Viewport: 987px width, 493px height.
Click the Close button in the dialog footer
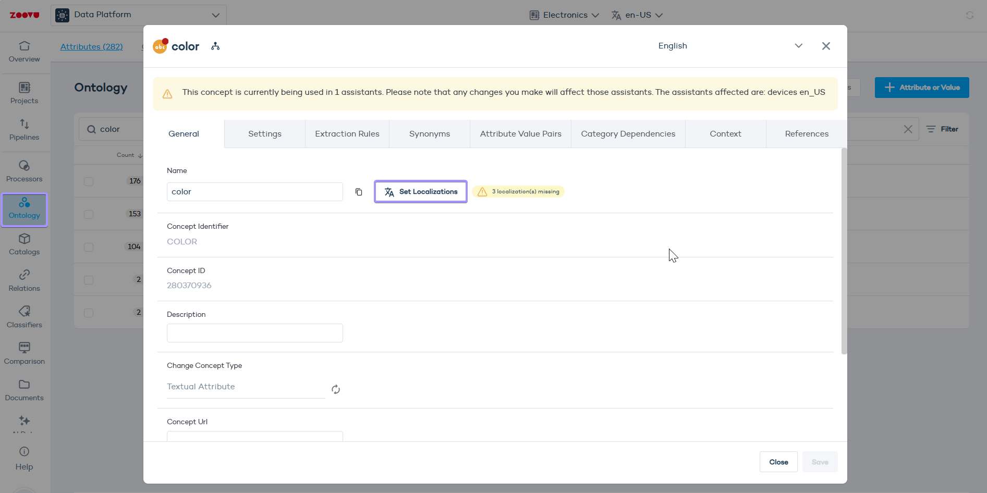(x=778, y=462)
